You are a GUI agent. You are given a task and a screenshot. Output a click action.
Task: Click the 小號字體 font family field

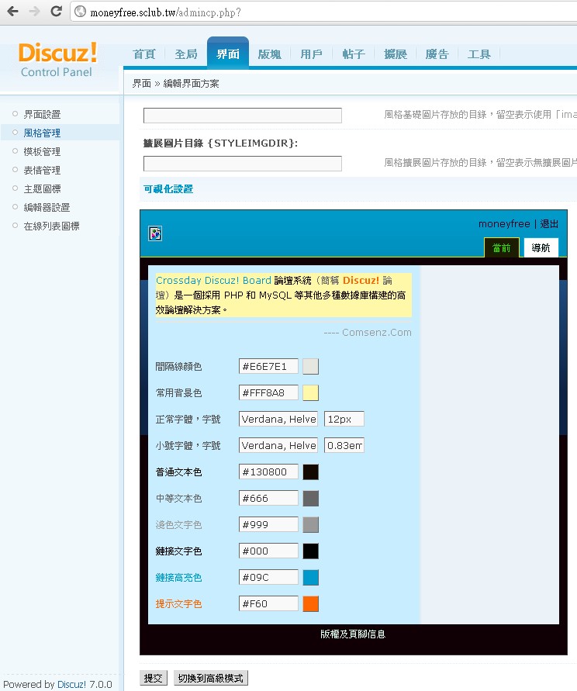coord(278,445)
